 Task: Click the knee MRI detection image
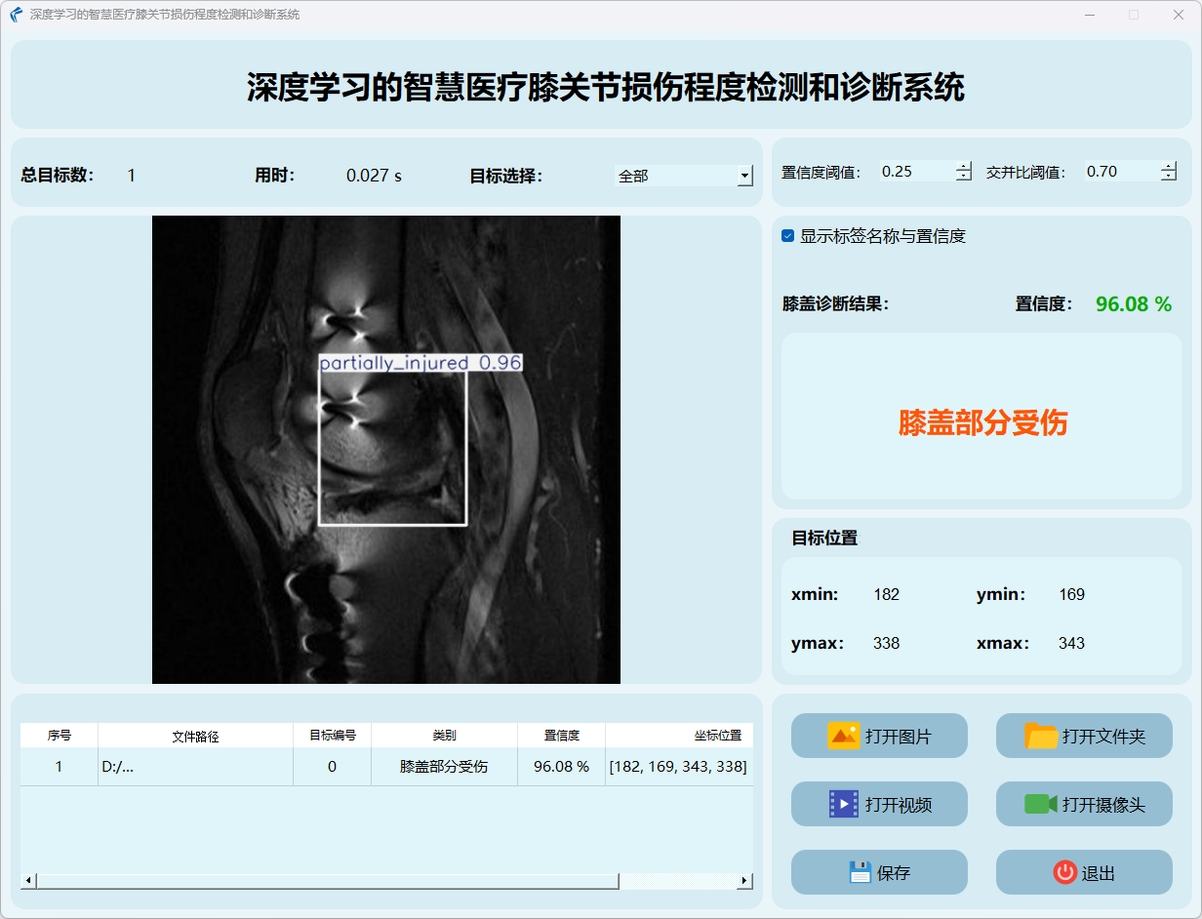pos(385,449)
